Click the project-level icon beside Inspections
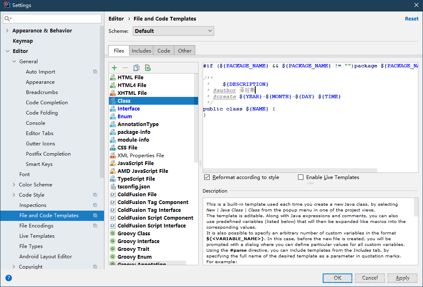Screen dimensions: 423x287 [95, 205]
